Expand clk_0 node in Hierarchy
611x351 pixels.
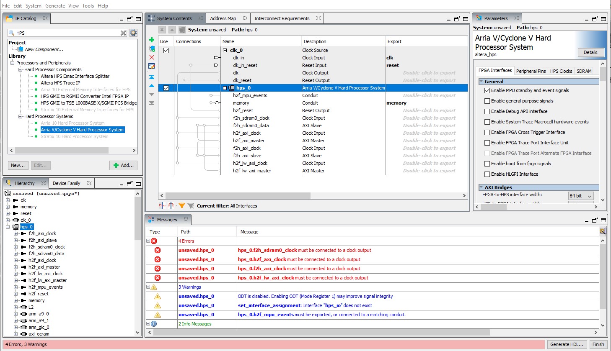[8, 220]
